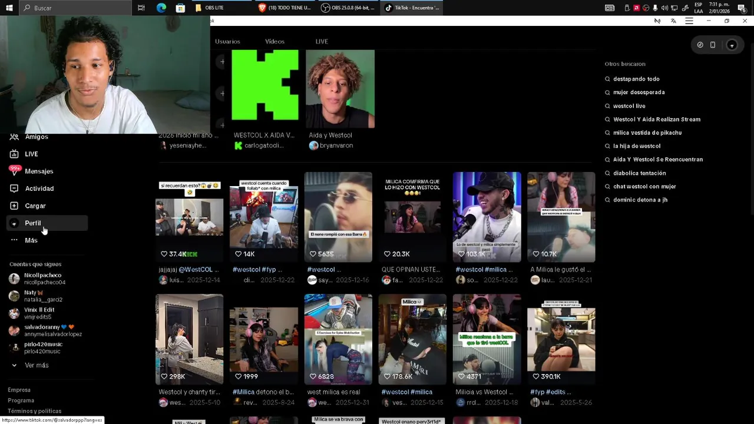This screenshot has width=754, height=424.
Task: Switch to the Videos tab
Action: click(275, 41)
